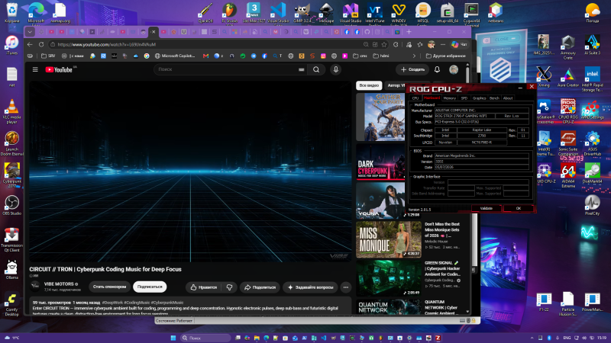Screen dimensions: 611x343
Task: Click the main video player area
Action: coord(190,171)
